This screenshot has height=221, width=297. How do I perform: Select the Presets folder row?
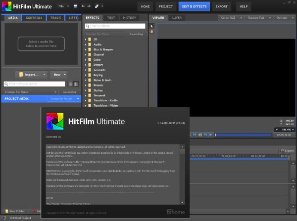[115, 86]
